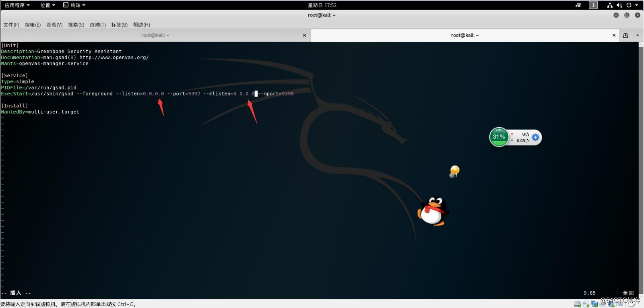Minimize the terminal window
This screenshot has width=644, height=308.
point(616,15)
